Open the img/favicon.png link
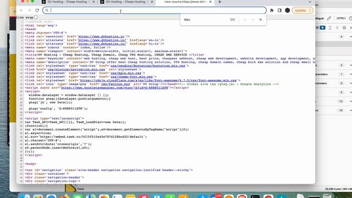The height and width of the screenshot is (198, 352). click(x=116, y=84)
